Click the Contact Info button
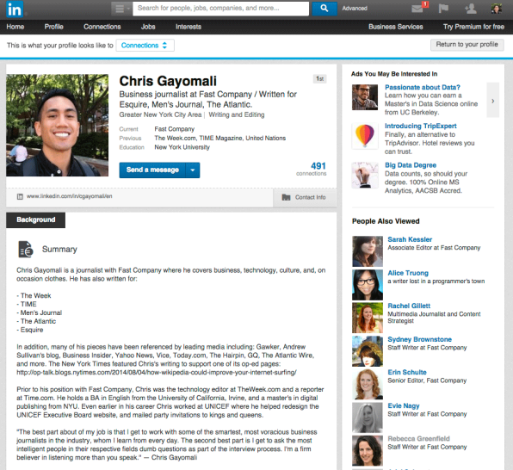Viewport: 513px width, 470px height. 305,197
